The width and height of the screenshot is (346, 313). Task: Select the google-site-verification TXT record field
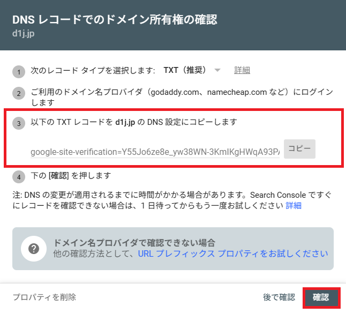155,152
